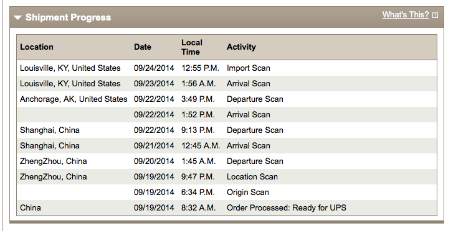471x231 pixels.
Task: Click the Shipment Progress header title
Action: pos(68,17)
